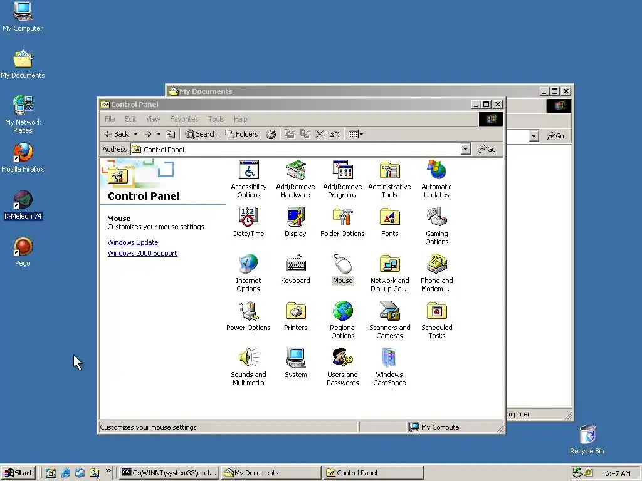Viewport: 642px width, 481px height.
Task: Expand the My Documents address dropdown
Action: [x=534, y=136]
